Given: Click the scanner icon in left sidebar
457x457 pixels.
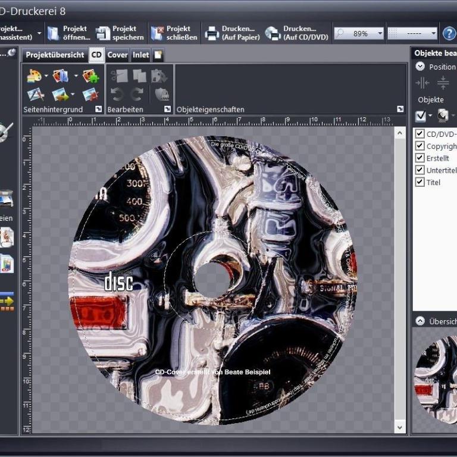Looking at the screenshot, I should 7,198.
